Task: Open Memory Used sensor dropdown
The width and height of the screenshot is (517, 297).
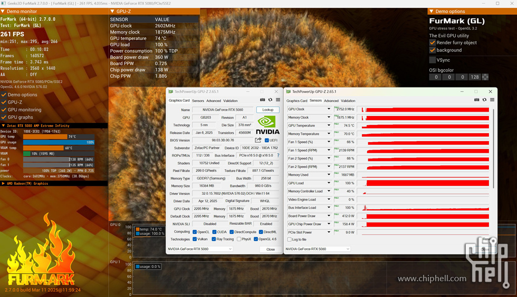Action: (x=329, y=175)
